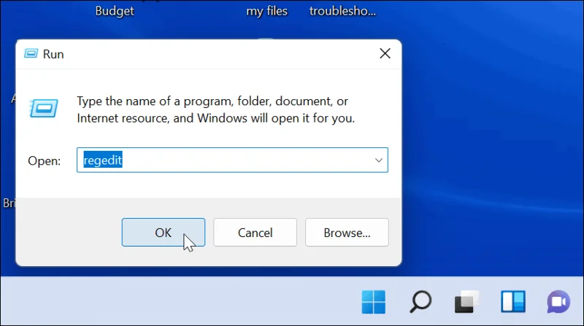The image size is (584, 326).
Task: Click OK to run regedit
Action: point(163,232)
